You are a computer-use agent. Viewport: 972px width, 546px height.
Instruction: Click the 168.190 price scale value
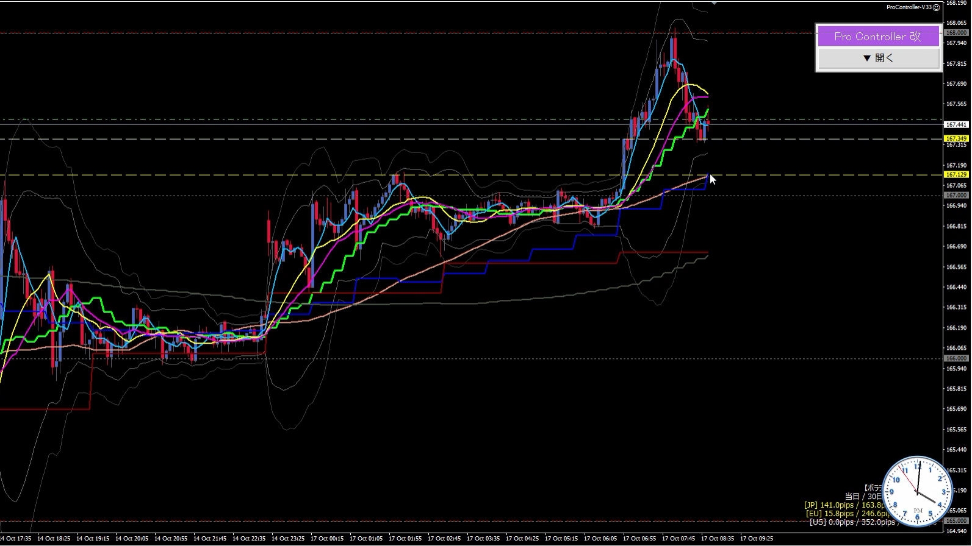tap(956, 3)
